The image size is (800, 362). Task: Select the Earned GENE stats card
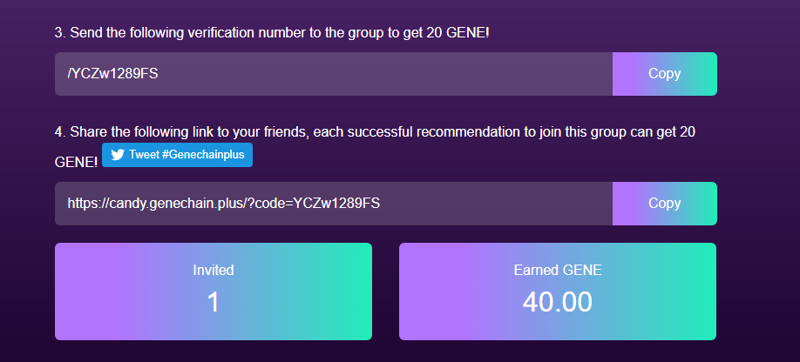(x=558, y=292)
